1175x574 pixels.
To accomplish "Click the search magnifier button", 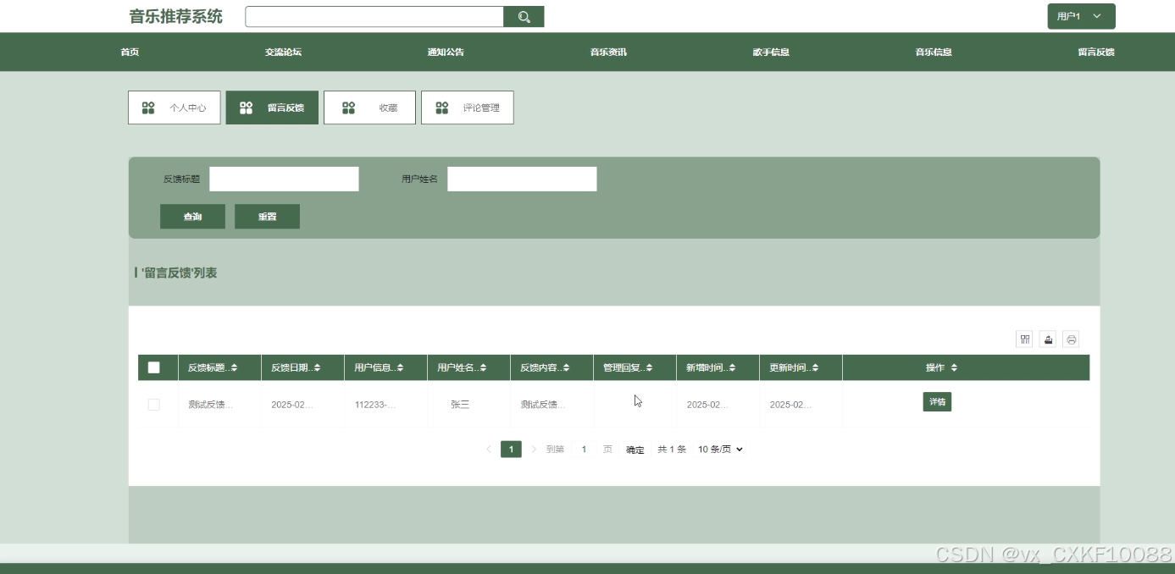I will point(524,17).
